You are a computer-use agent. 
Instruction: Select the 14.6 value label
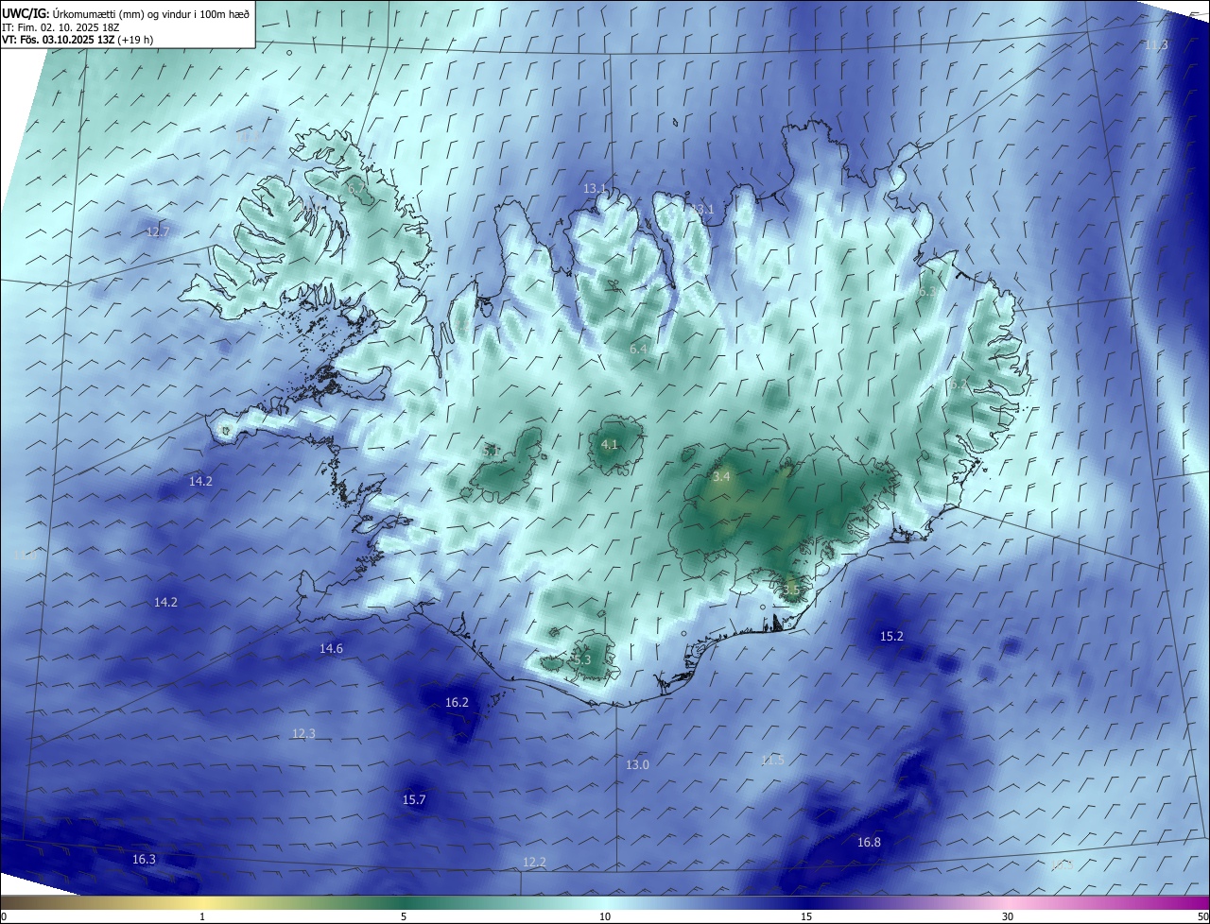[331, 649]
